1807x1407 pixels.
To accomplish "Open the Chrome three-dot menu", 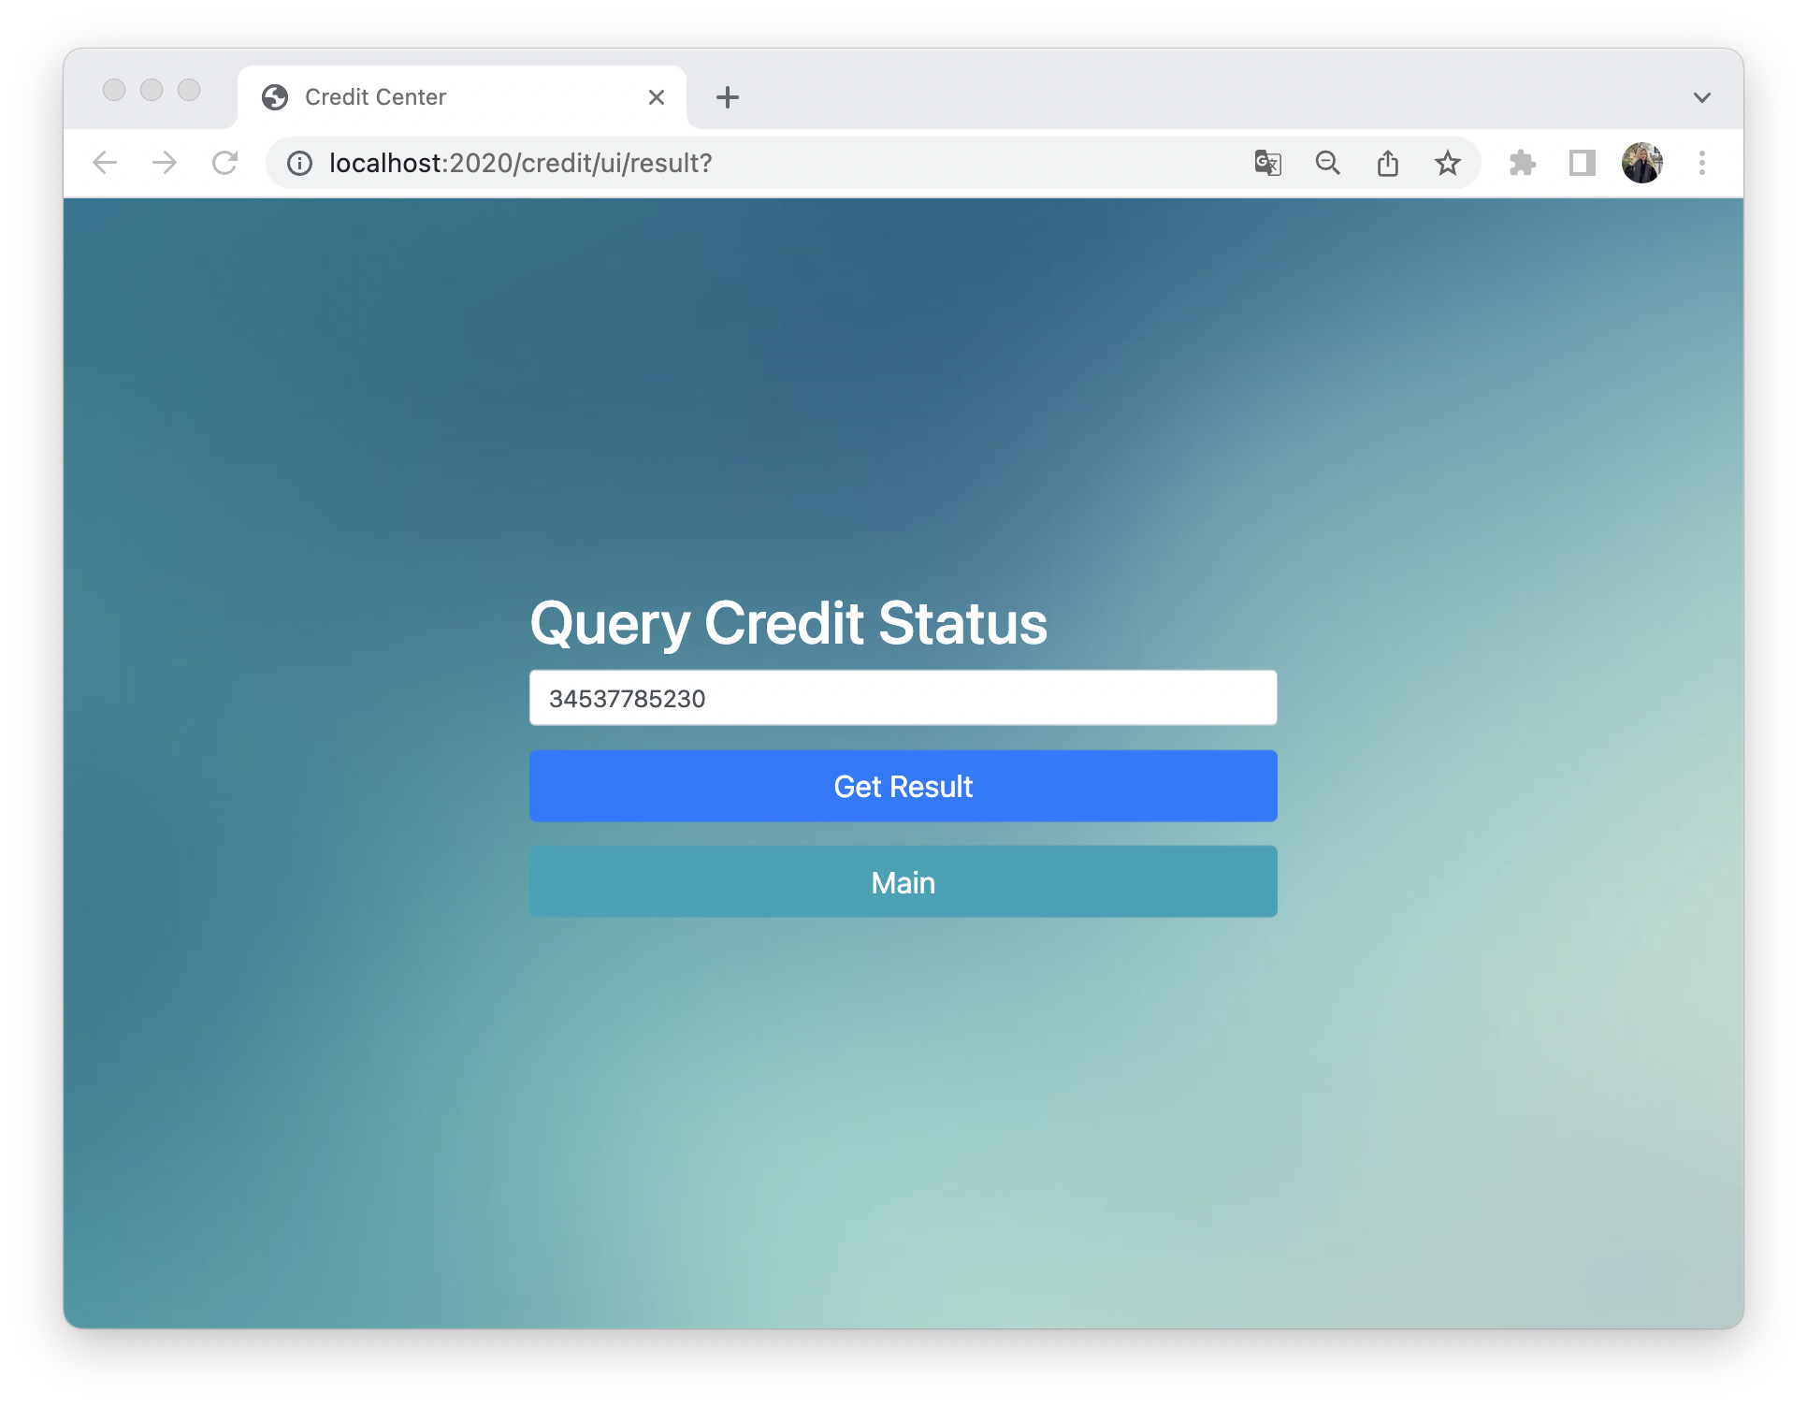I will click(x=1701, y=163).
